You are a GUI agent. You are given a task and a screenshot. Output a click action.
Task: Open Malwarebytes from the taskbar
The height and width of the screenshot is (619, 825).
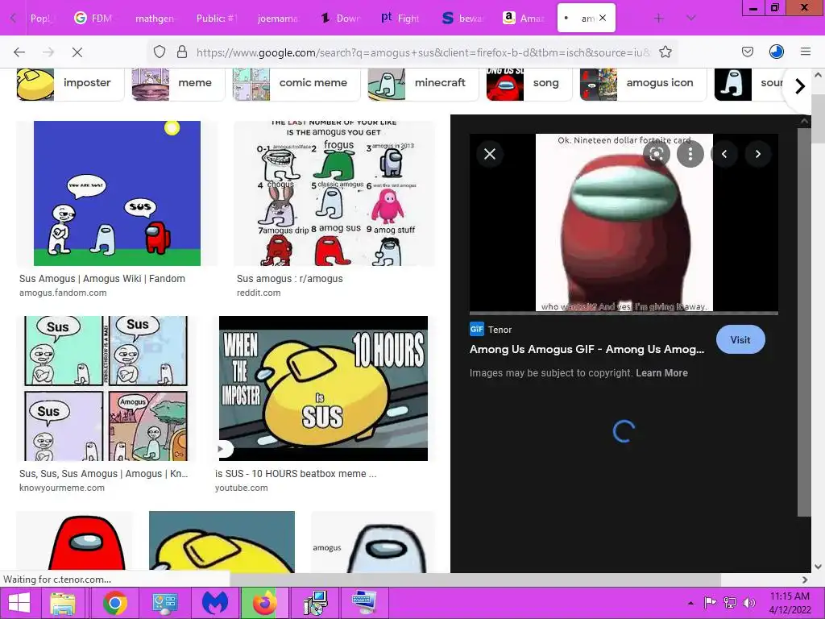coord(215,603)
